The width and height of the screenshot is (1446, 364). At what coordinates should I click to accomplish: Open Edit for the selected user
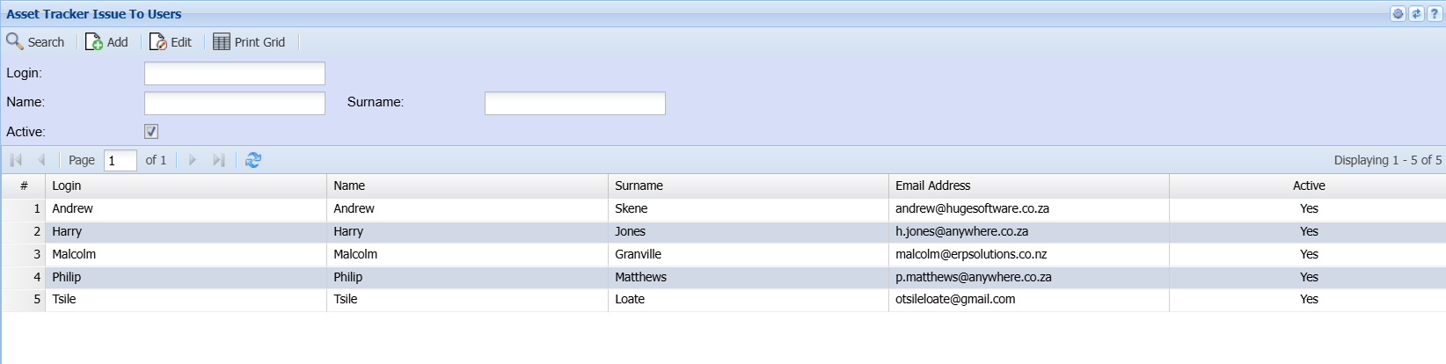pyautogui.click(x=171, y=42)
